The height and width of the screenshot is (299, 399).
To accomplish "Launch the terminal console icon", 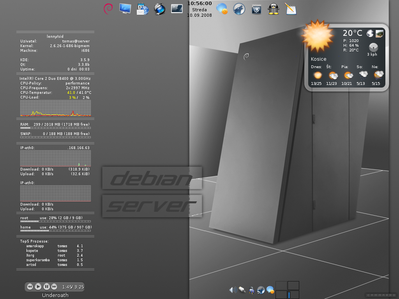I will point(177,9).
